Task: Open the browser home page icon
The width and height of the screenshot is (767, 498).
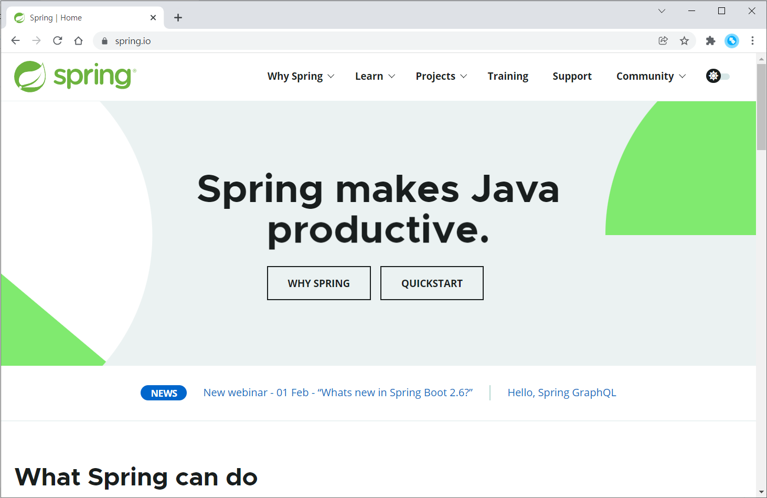Action: pyautogui.click(x=79, y=40)
